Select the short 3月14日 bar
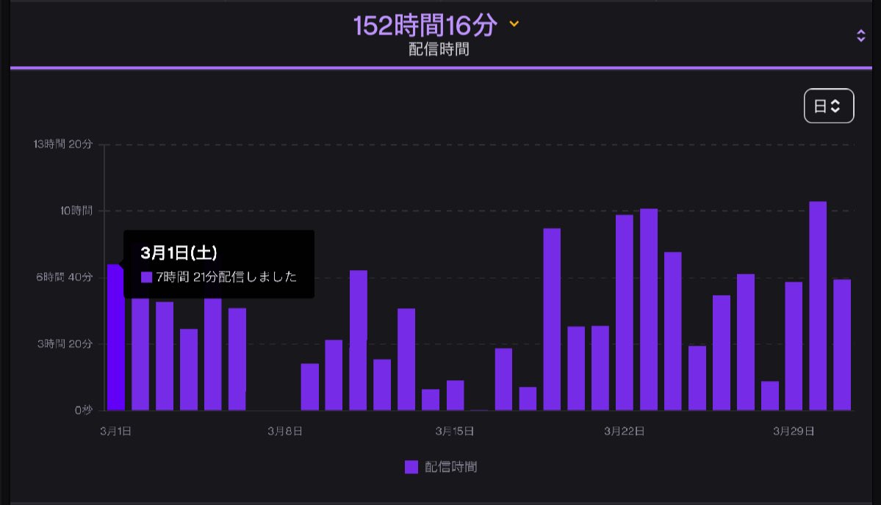Image resolution: width=881 pixels, height=505 pixels. click(431, 399)
